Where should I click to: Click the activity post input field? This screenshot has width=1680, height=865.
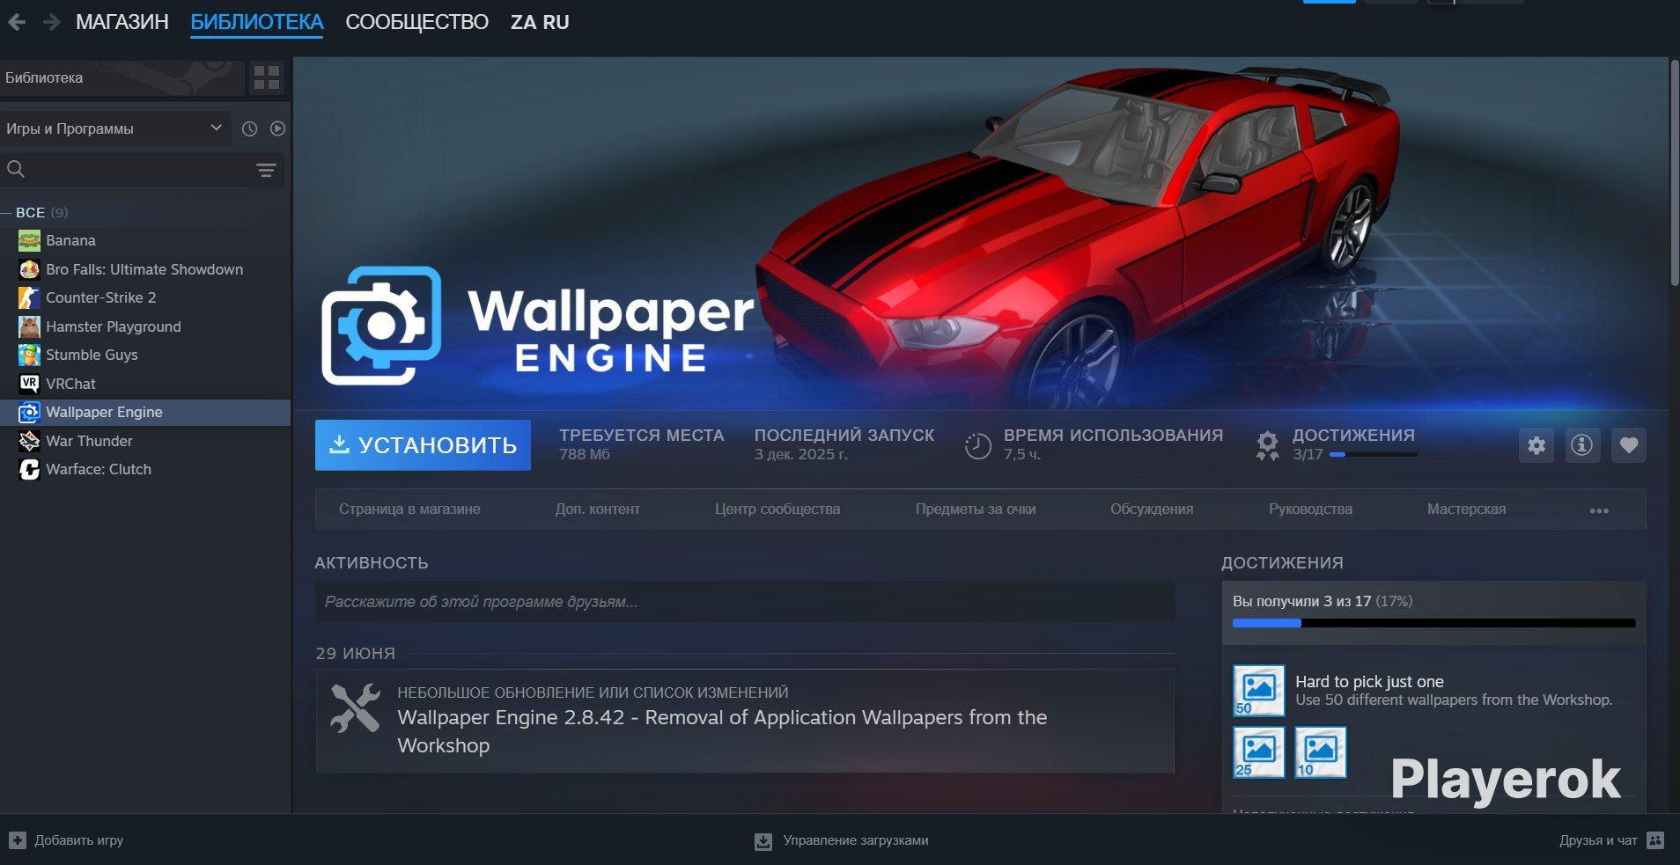coord(745,602)
